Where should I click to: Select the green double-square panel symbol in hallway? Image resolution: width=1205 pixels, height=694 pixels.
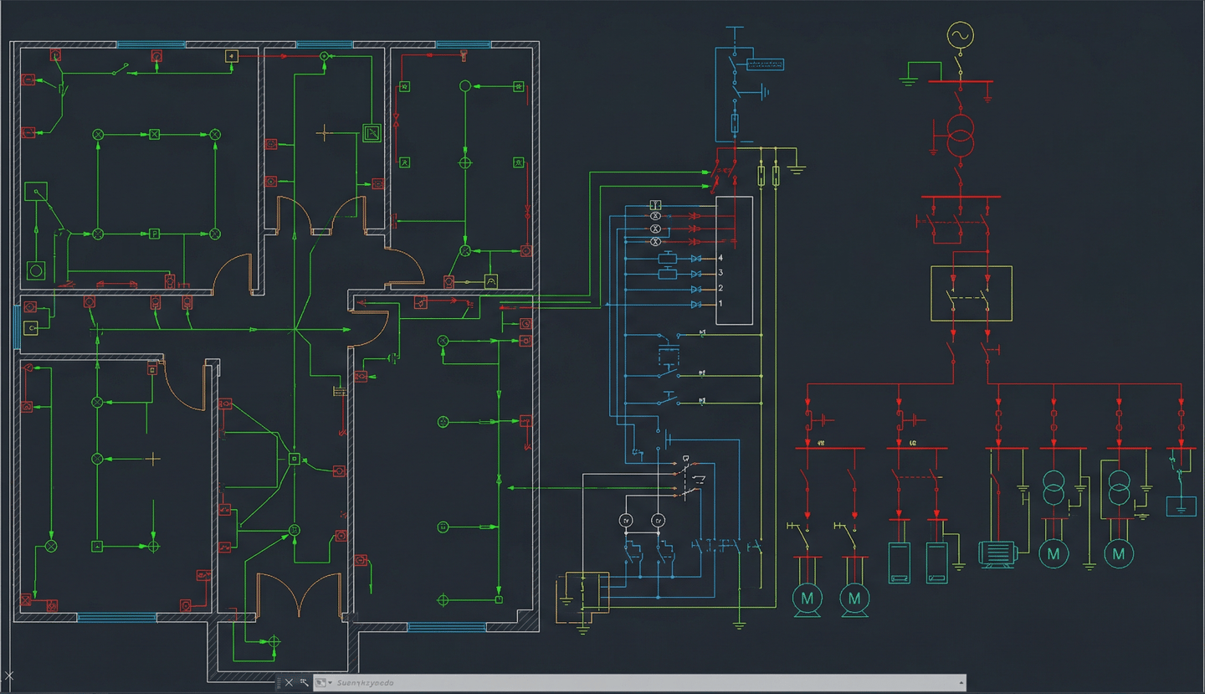(x=372, y=133)
